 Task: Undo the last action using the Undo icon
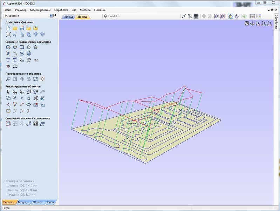click(35, 34)
